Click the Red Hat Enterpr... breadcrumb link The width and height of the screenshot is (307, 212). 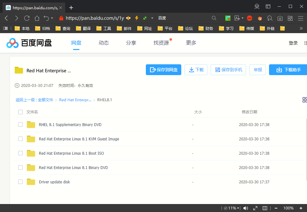(75, 100)
